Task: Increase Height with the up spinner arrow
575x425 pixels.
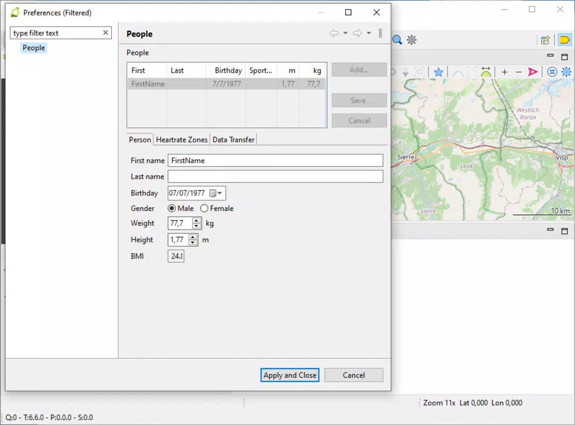Action: [193, 237]
